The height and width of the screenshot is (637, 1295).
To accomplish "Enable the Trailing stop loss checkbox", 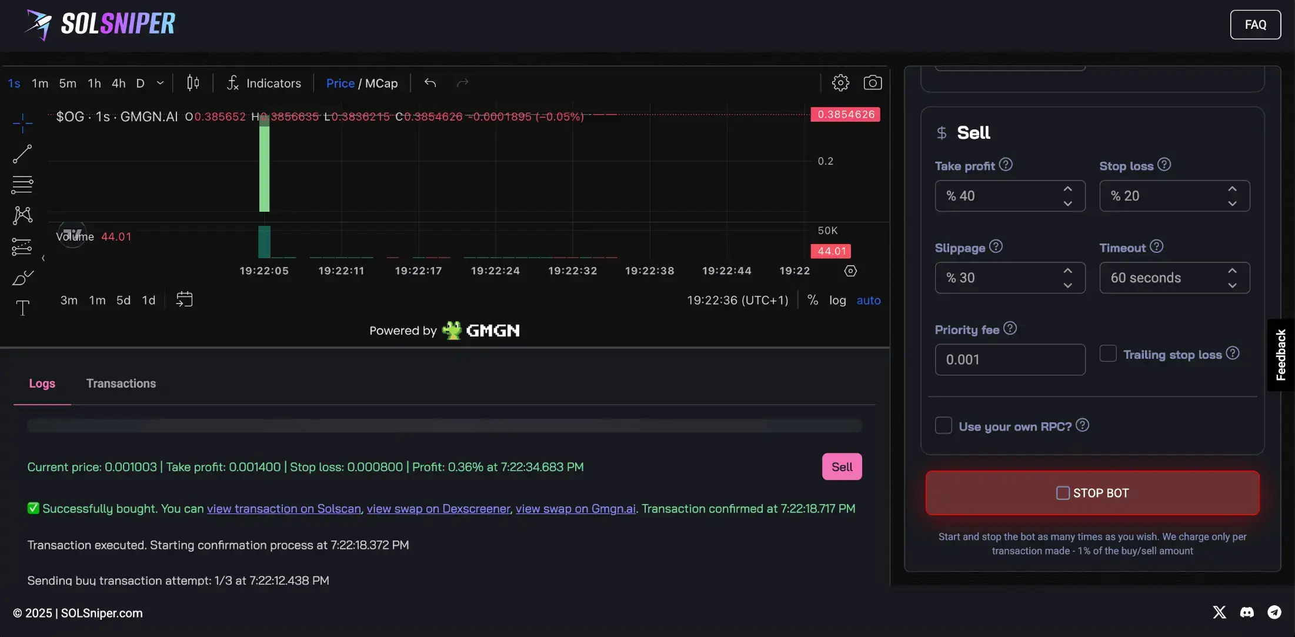I will (1108, 353).
